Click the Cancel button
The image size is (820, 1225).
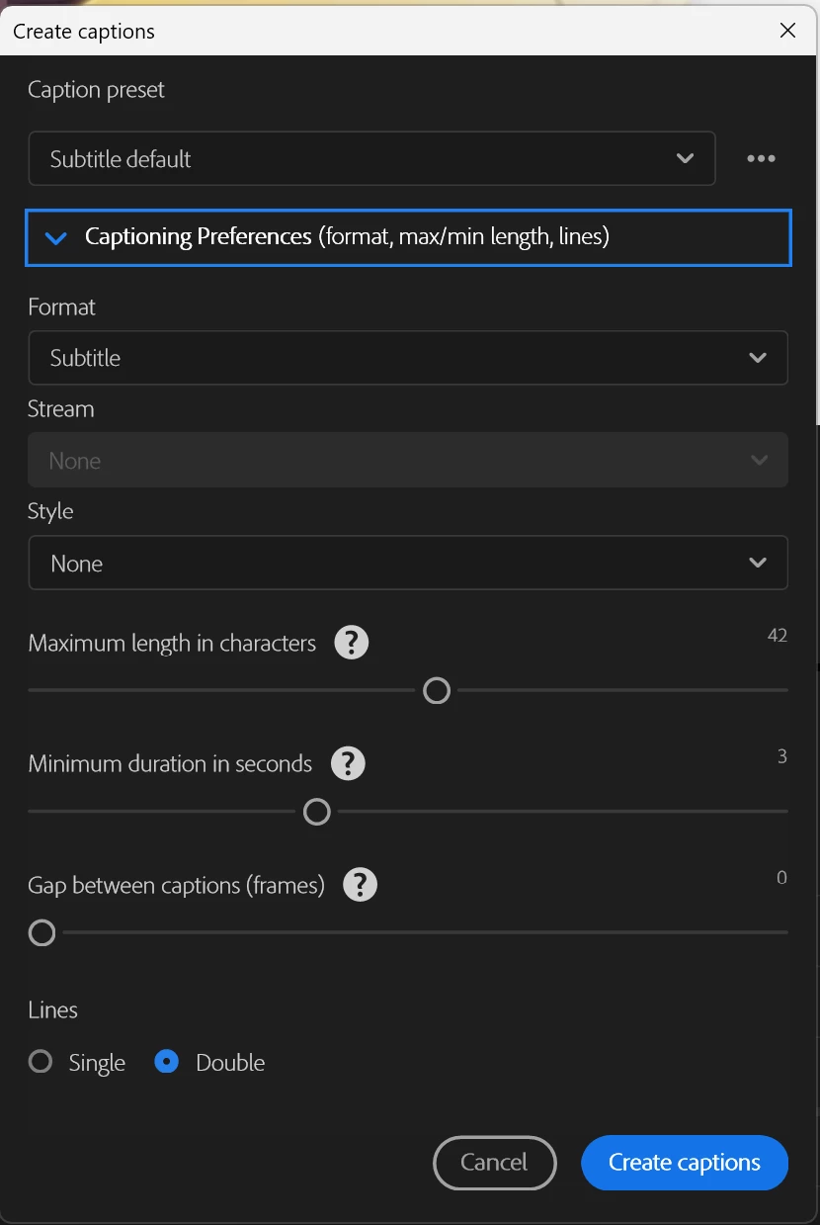[x=494, y=1163]
